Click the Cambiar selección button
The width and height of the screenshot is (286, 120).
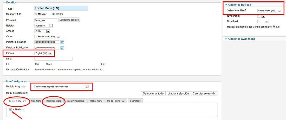[x=204, y=94]
